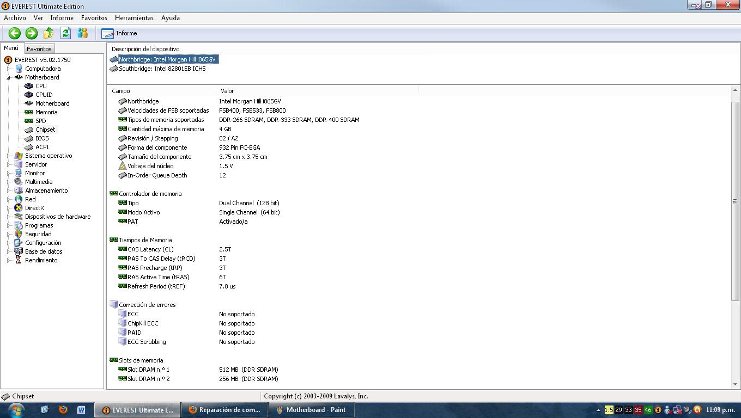741x418 pixels.
Task: Select the Motherboard sub-item icon under Motherboard
Action: [x=29, y=103]
